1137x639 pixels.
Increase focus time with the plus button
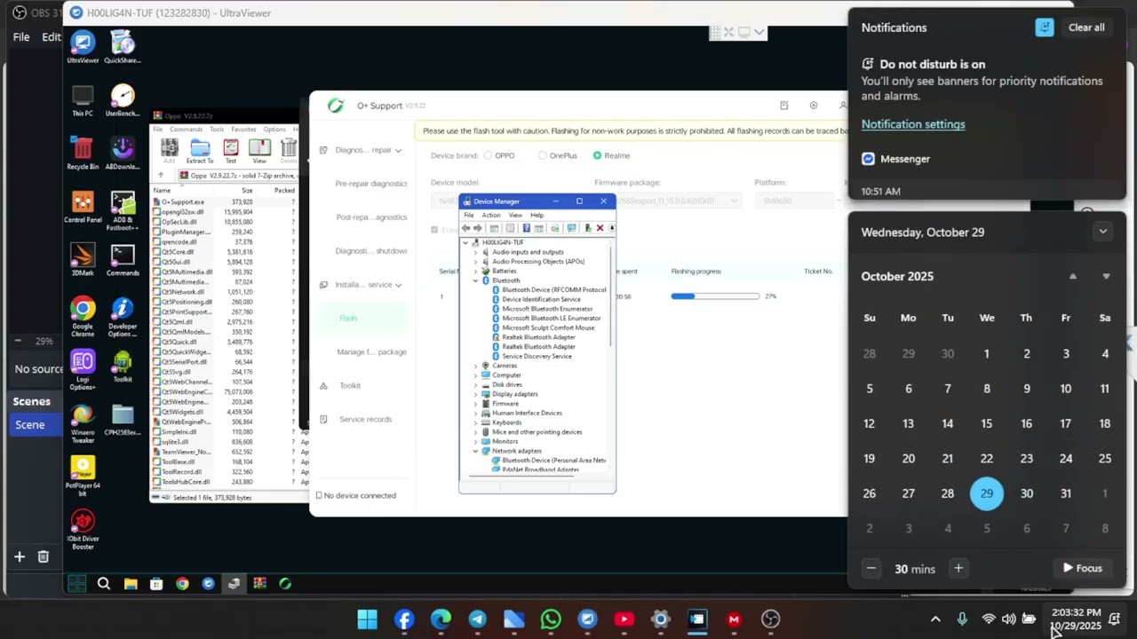[x=958, y=568]
